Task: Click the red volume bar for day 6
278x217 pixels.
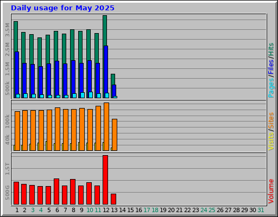Action: 56,192
